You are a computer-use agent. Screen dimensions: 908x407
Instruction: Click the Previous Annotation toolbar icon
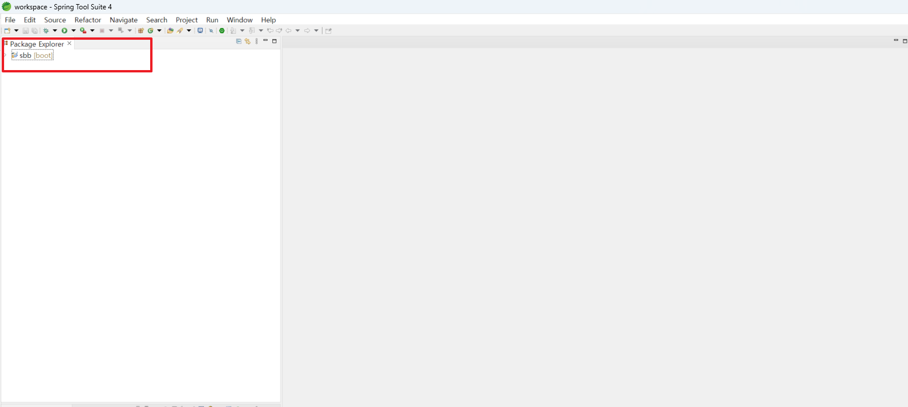pos(251,30)
